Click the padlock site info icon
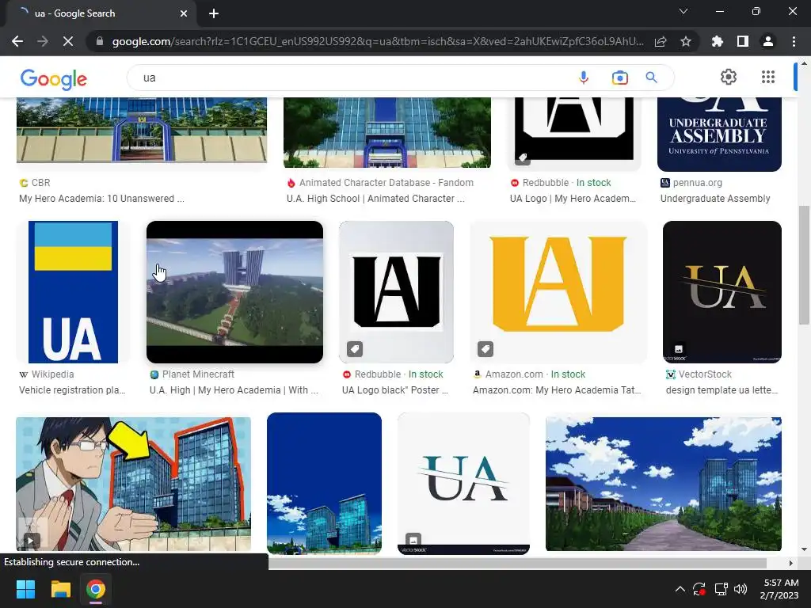Screen dimensions: 811x608 coord(100,41)
